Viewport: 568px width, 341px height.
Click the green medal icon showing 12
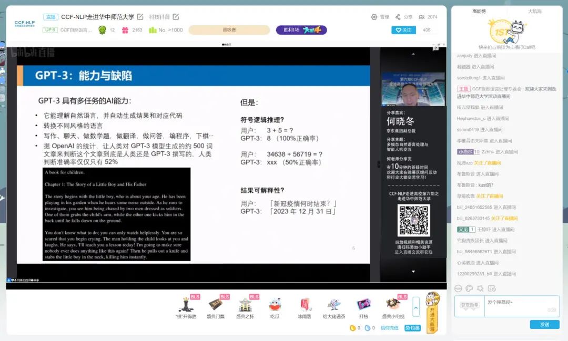tap(102, 30)
